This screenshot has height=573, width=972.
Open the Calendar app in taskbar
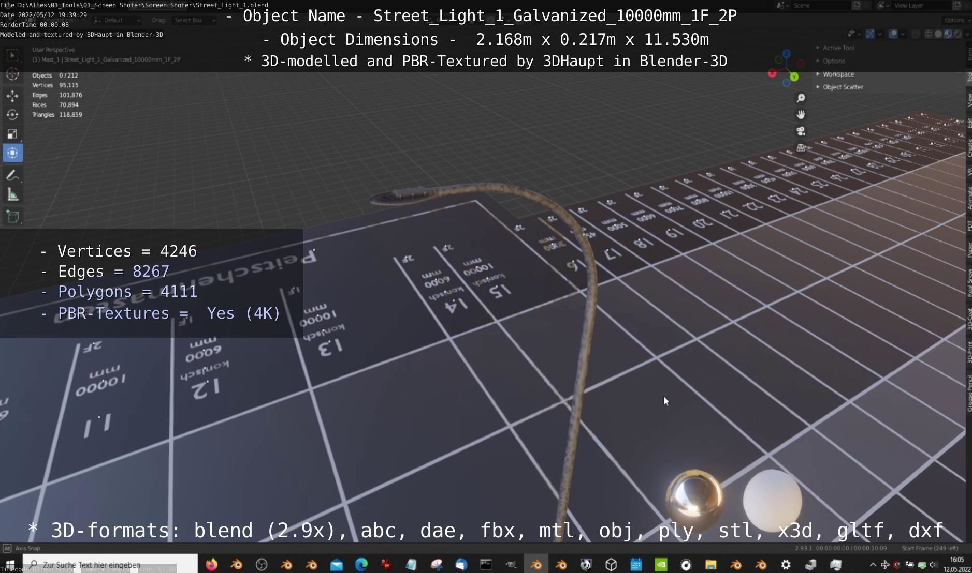click(x=636, y=565)
